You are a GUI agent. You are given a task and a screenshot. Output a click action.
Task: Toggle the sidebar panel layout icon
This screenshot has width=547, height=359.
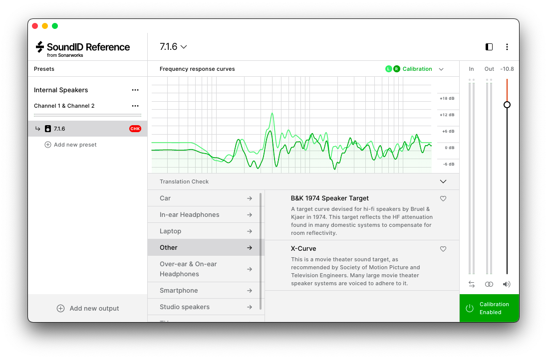(489, 47)
